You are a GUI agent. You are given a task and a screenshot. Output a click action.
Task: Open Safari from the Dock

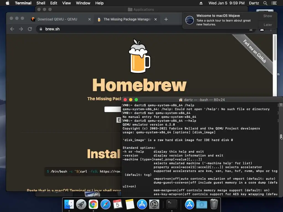coord(105,205)
